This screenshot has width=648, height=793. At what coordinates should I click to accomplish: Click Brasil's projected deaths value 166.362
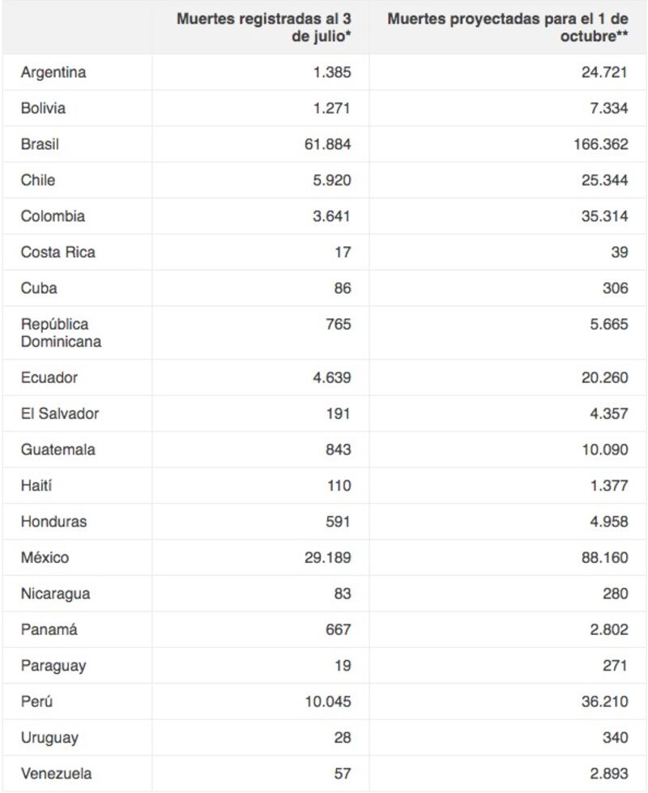pos(600,144)
